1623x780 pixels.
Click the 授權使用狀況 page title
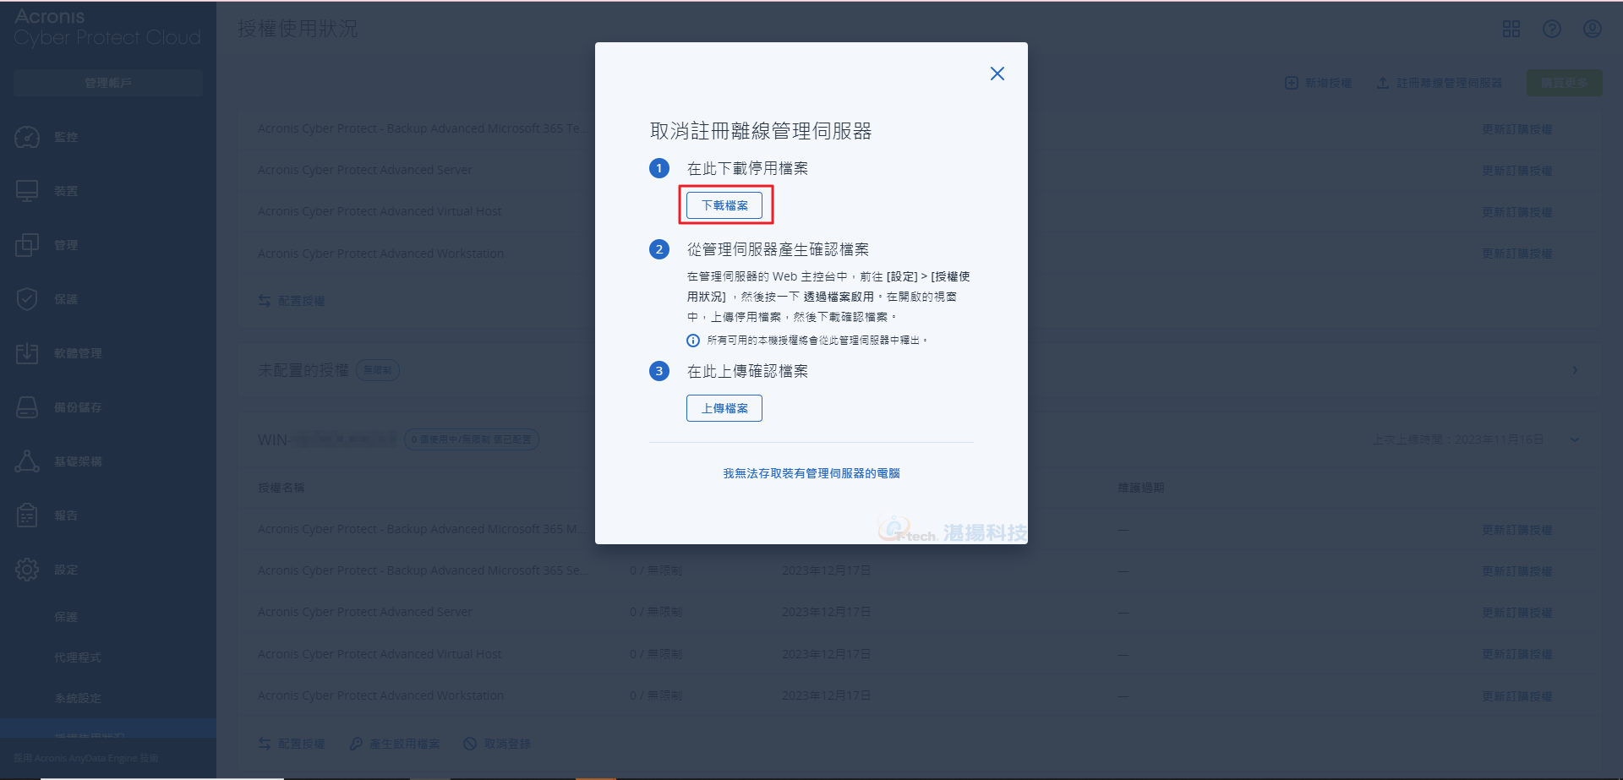coord(298,29)
